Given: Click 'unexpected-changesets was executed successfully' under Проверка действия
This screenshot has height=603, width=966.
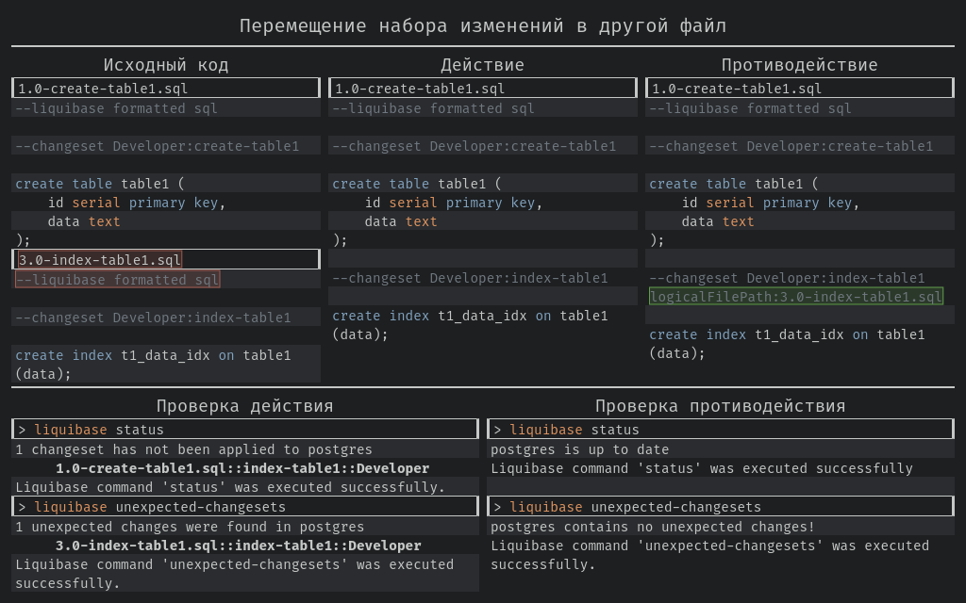Looking at the screenshot, I should (x=235, y=574).
